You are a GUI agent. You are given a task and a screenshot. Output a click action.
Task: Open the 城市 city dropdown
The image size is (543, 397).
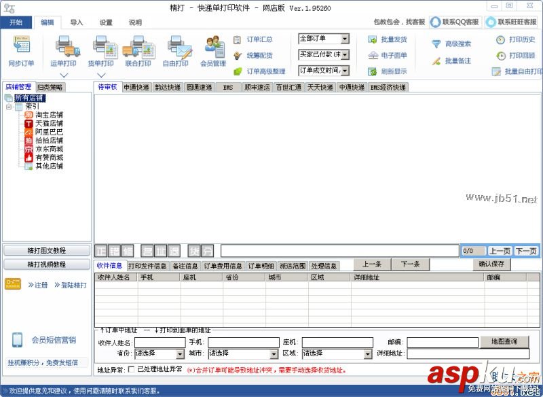274,354
